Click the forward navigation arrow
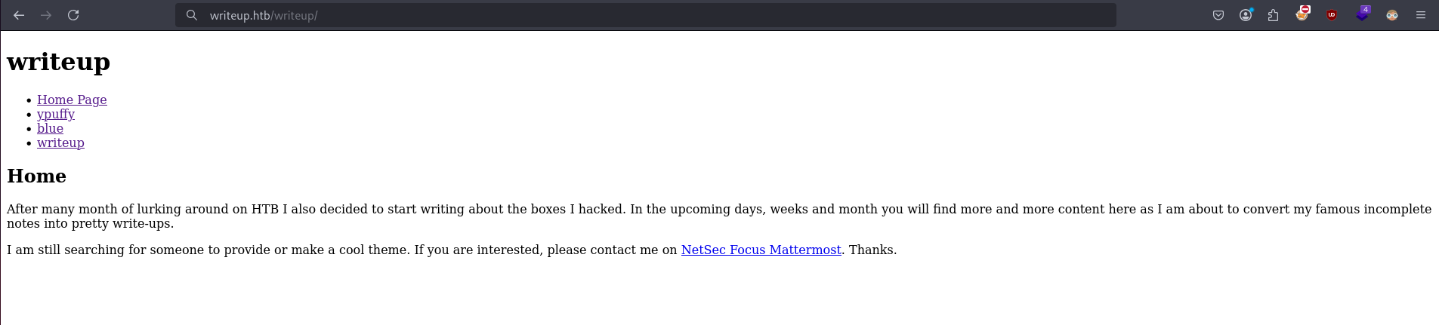This screenshot has height=325, width=1439. tap(46, 15)
